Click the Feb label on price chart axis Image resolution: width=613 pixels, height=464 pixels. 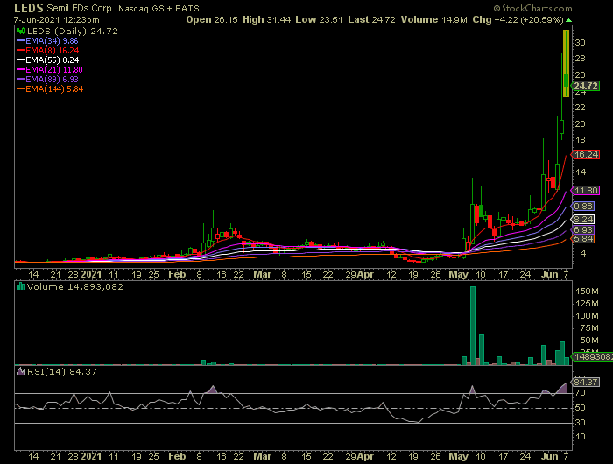pos(177,274)
